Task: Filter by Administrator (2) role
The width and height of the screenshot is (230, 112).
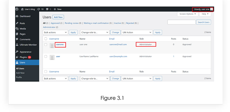Action: pos(51,27)
